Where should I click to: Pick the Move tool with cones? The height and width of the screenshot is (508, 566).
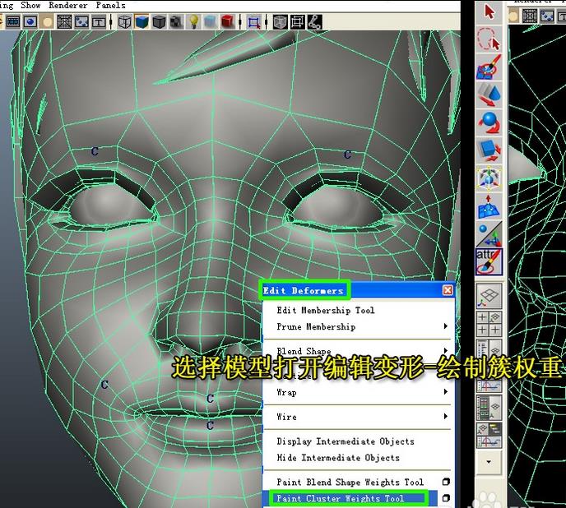coord(489,95)
